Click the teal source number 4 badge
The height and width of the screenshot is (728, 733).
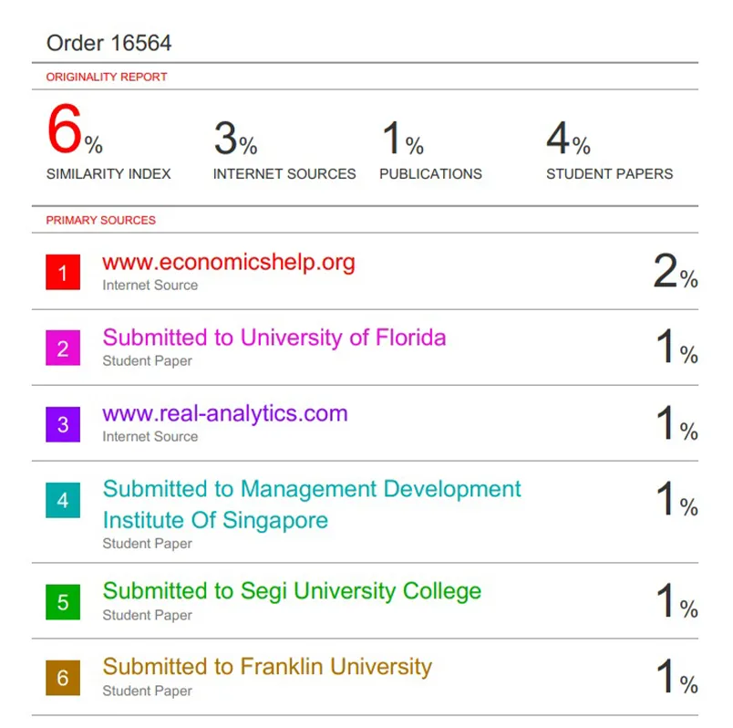coord(63,501)
